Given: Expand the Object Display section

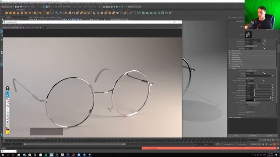Looking at the screenshot, I should tap(252, 66).
